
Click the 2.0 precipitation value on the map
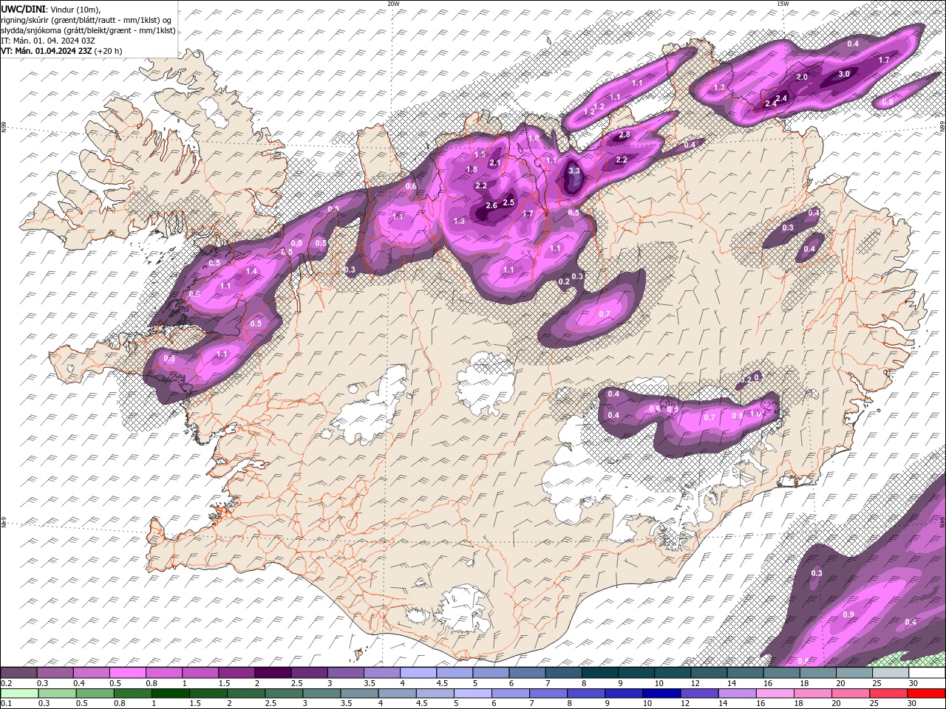[x=802, y=77]
